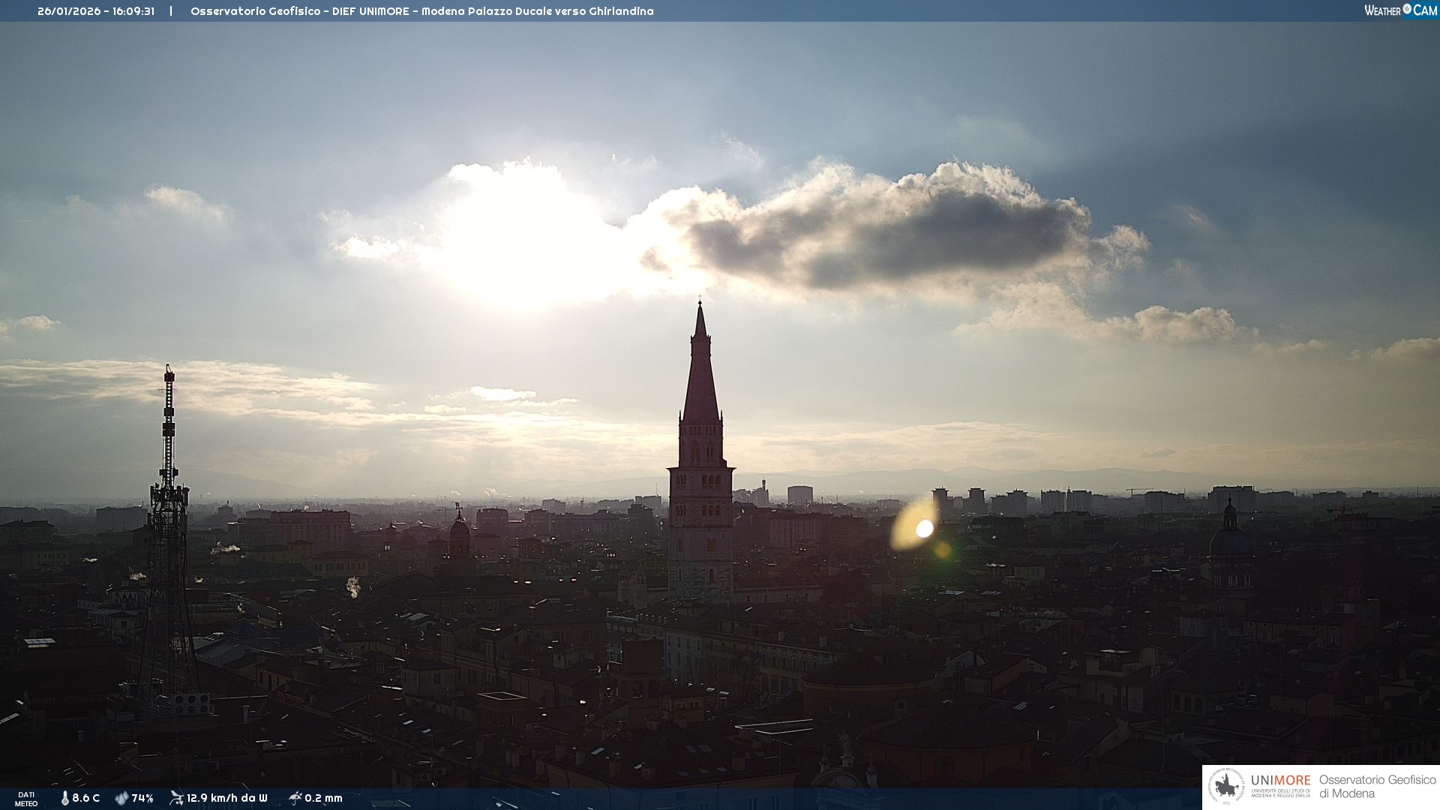Click the DATI METEO label
Image resolution: width=1440 pixels, height=810 pixels.
tap(26, 799)
